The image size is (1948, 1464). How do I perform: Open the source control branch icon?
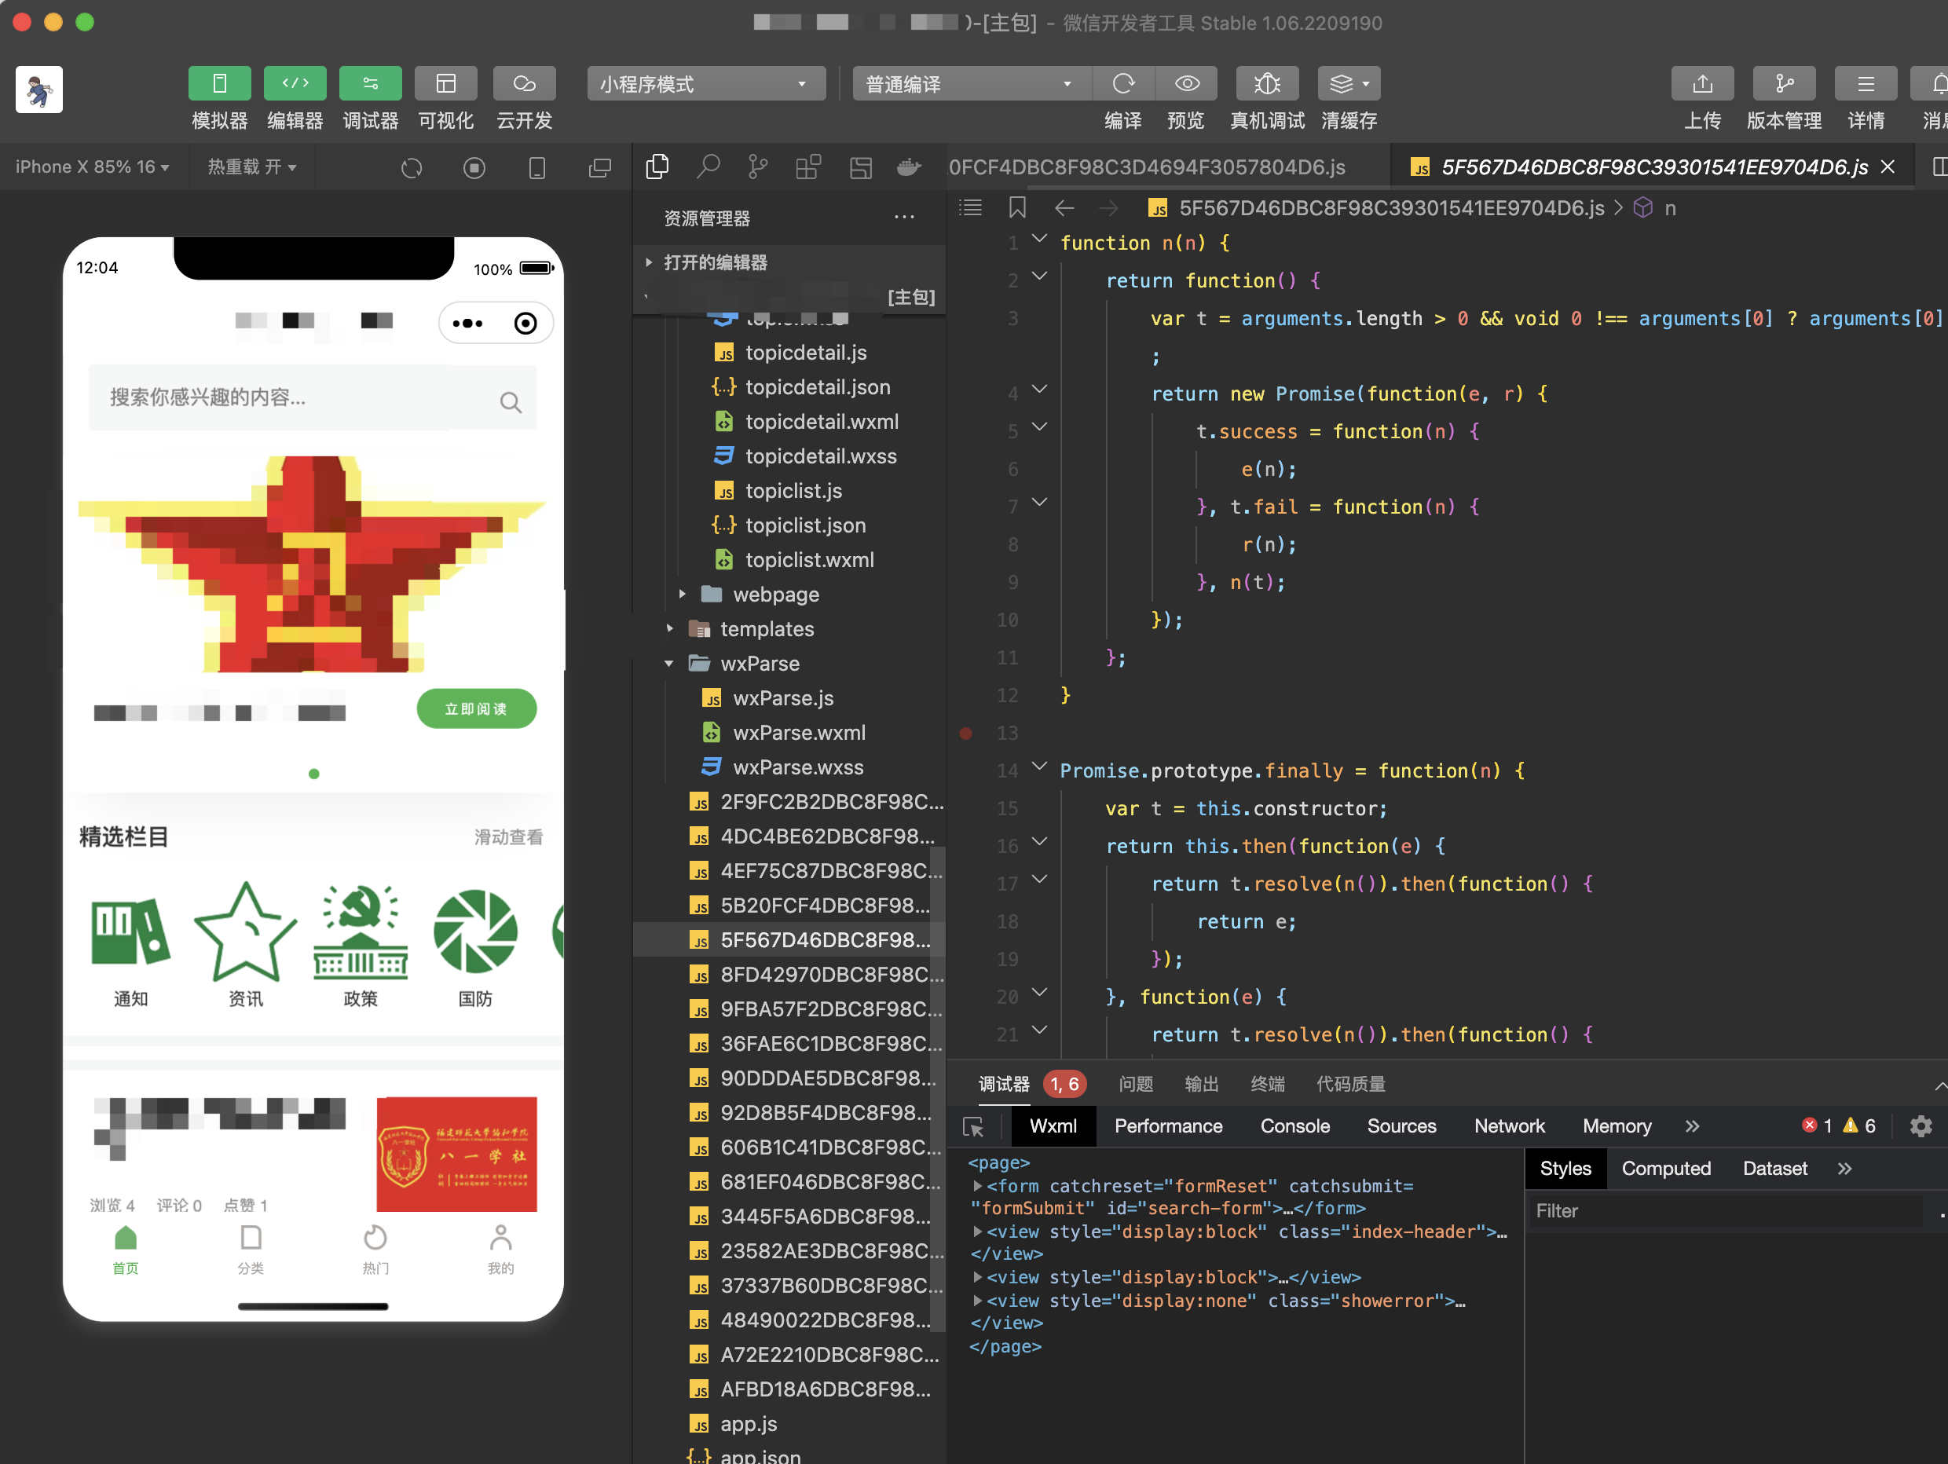757,167
